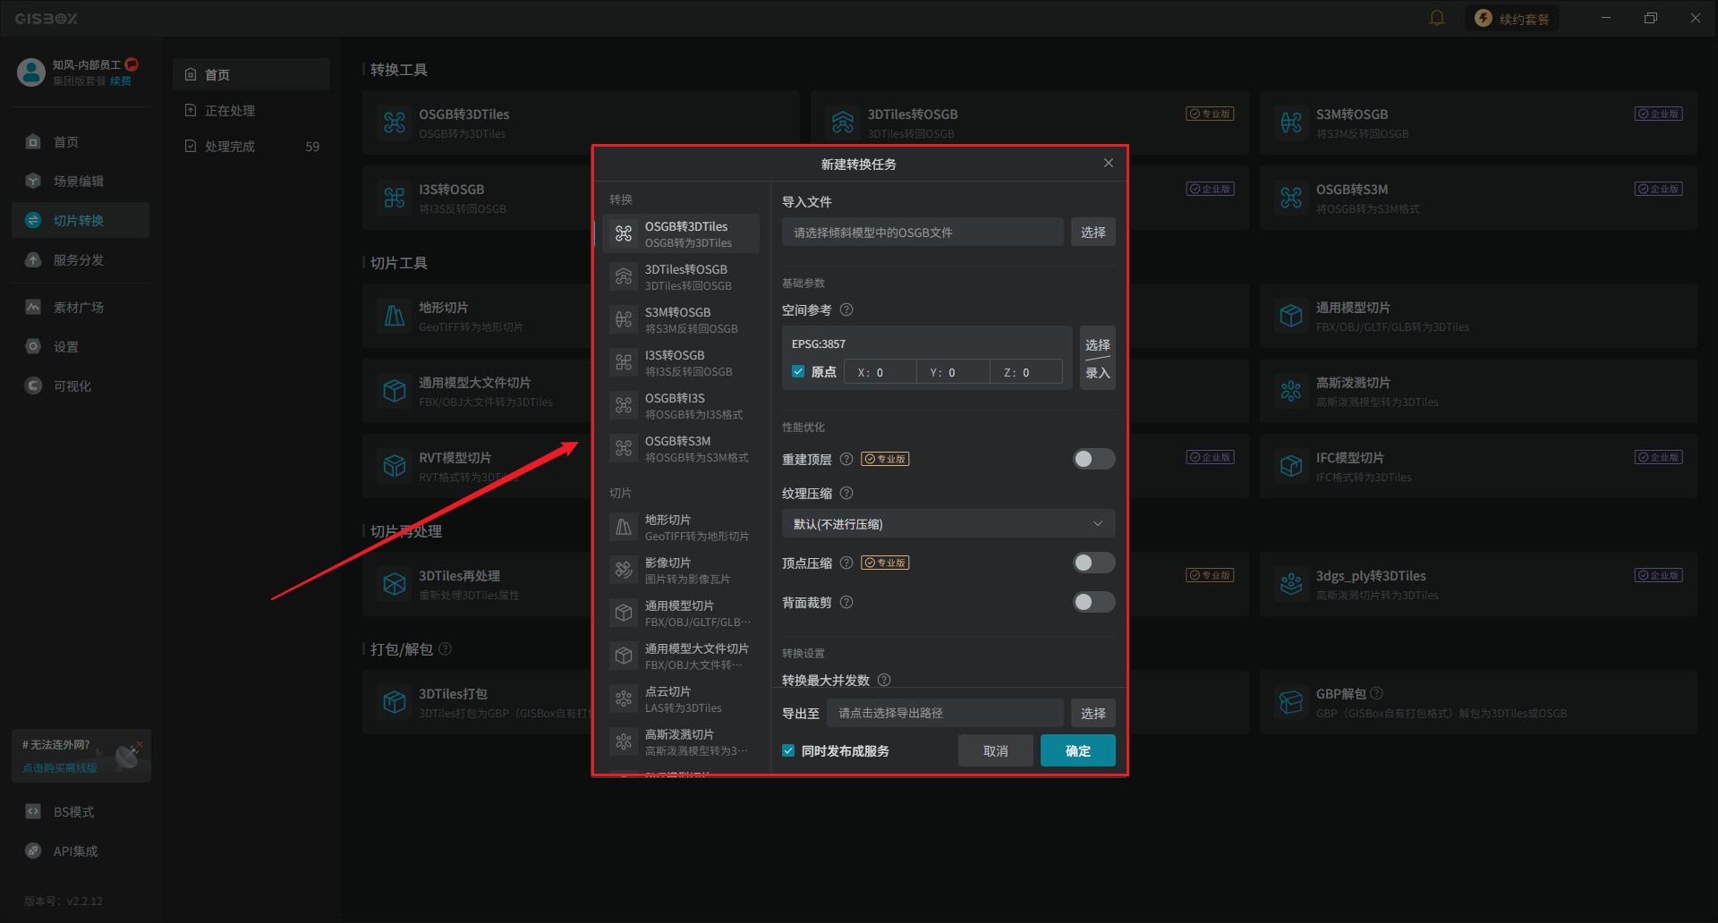
Task: Click the user avatar icon
Action: coord(31,72)
